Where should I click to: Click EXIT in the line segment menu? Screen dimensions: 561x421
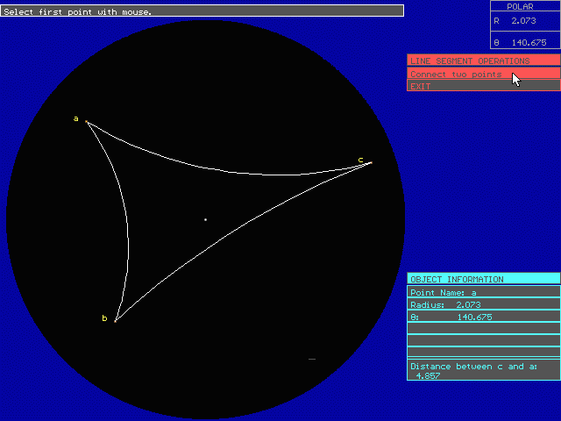pos(483,86)
